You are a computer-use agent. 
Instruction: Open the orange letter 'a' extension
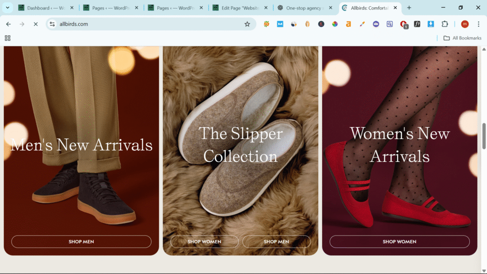pos(349,24)
